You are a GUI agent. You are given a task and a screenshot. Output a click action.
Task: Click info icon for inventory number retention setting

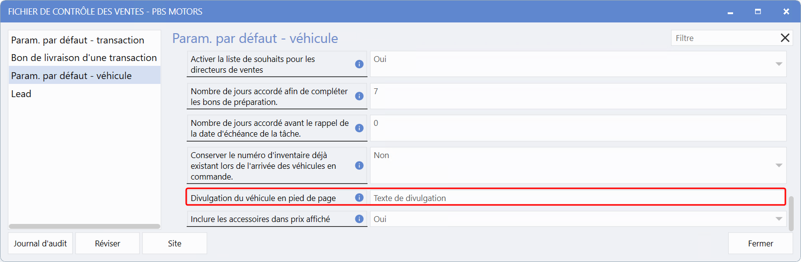click(x=359, y=166)
